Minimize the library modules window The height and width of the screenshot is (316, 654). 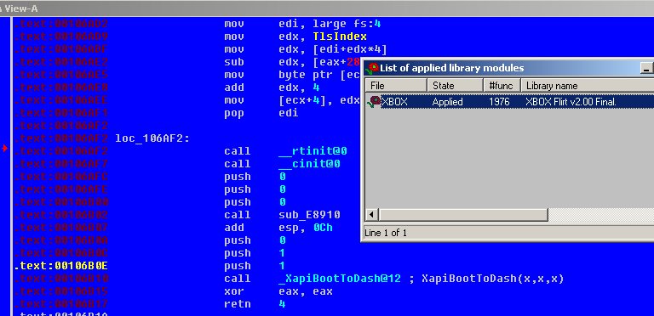[x=646, y=69]
